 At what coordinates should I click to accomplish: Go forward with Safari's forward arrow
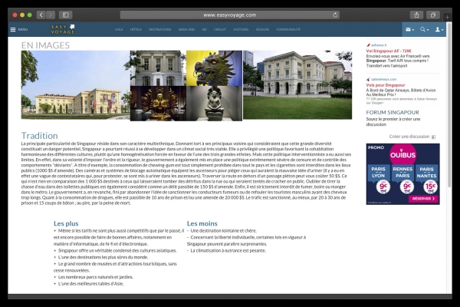[x=51, y=15]
